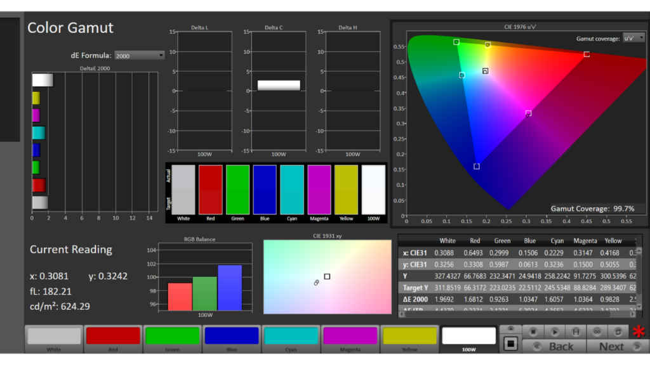Viewport: 650px width, 365px height.
Task: Click the small icon above the black square
Action: click(511, 329)
